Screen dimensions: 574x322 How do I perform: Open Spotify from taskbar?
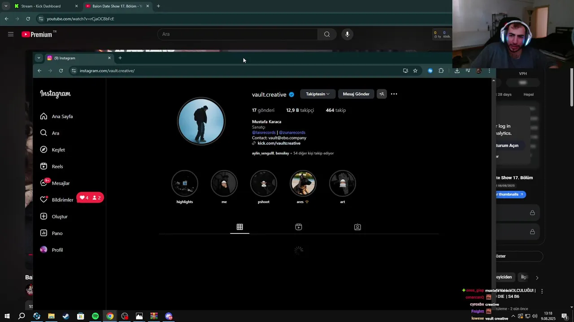(x=95, y=316)
